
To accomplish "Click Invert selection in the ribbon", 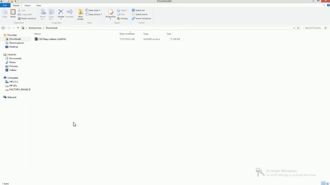I will pyautogui.click(x=141, y=18).
